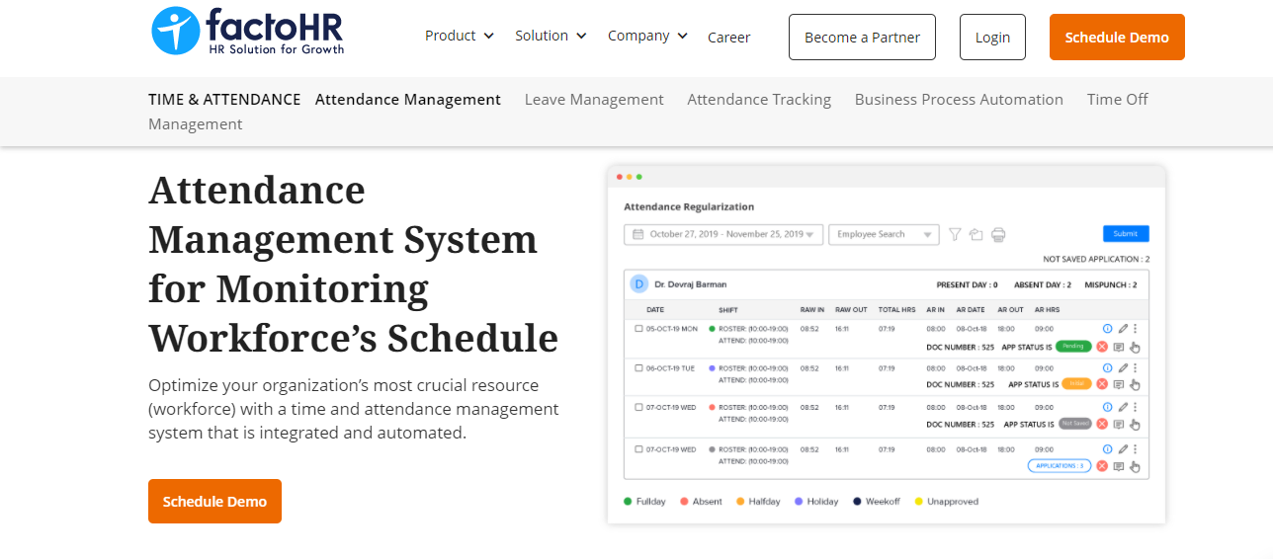Click pencil edit icon for 06-OCT-19 TUE
The width and height of the screenshot is (1273, 559).
(1123, 367)
